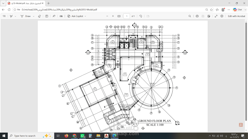
Task: Refresh the current page
Action: coord(9,10)
